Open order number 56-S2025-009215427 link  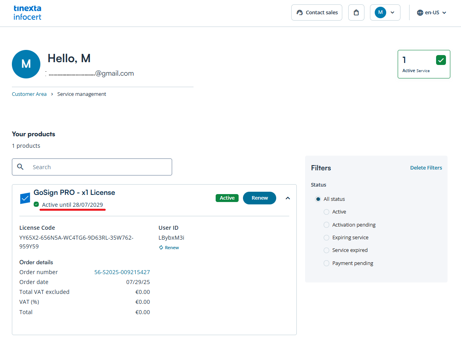coord(122,272)
